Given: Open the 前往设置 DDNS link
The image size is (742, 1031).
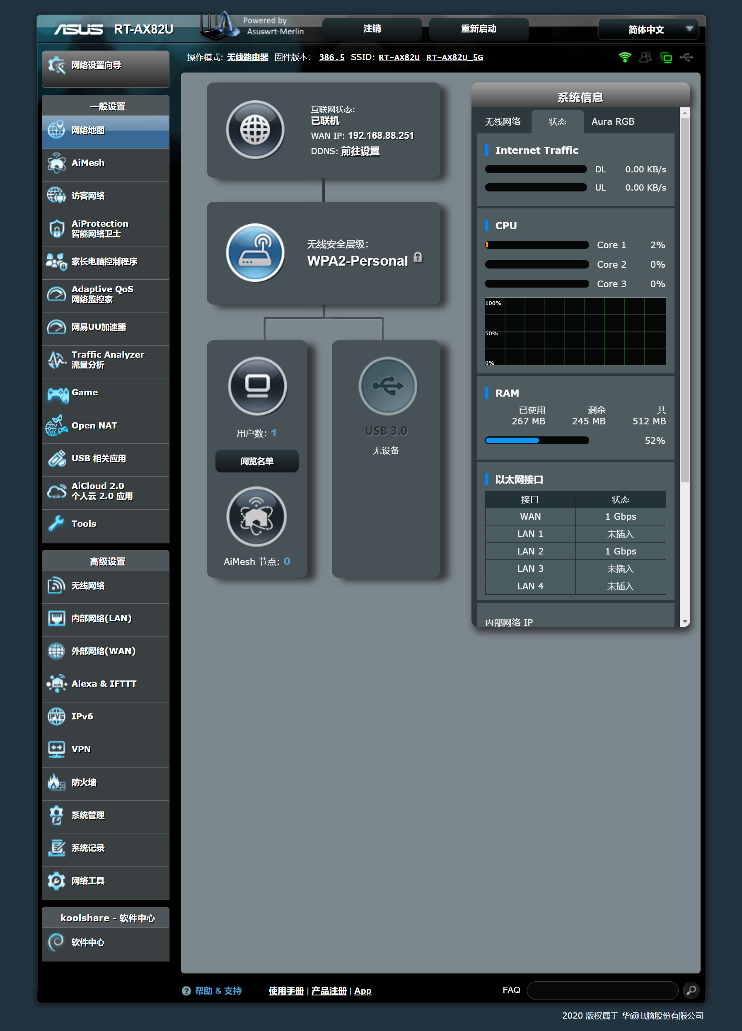Looking at the screenshot, I should (360, 151).
